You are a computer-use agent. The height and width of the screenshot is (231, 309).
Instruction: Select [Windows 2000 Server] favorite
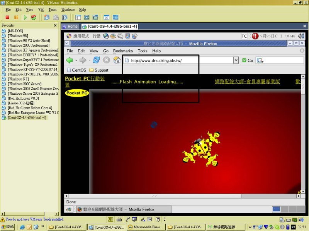25,84
